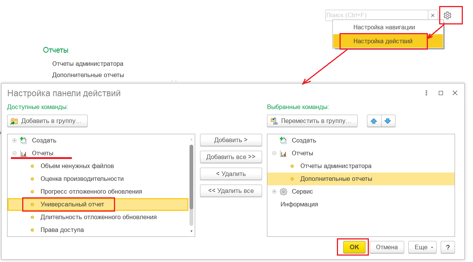Collapse Отчеты group in available commands
Screen dimensions: 473x262
15,153
